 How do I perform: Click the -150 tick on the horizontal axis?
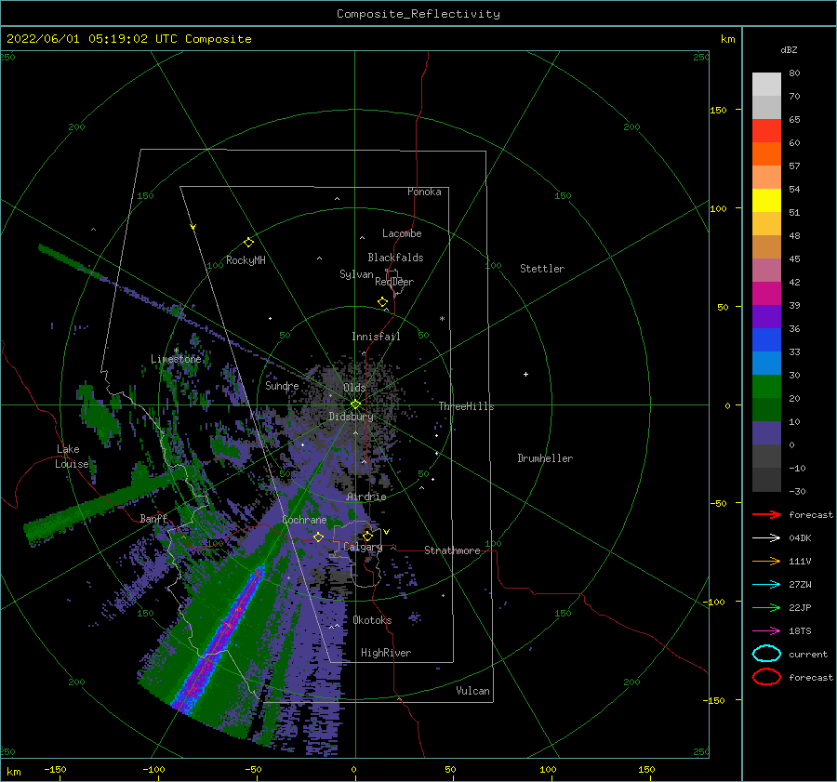point(55,769)
